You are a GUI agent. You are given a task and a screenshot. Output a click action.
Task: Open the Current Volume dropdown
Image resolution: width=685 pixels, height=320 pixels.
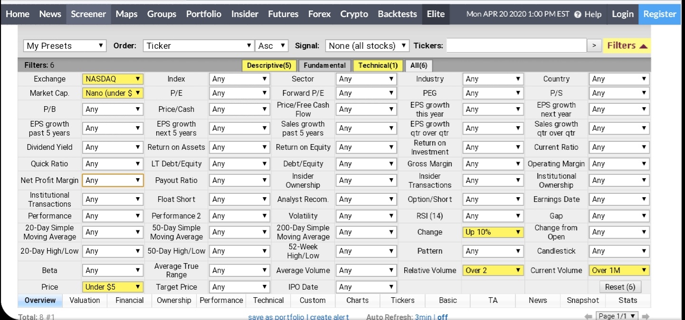(619, 270)
